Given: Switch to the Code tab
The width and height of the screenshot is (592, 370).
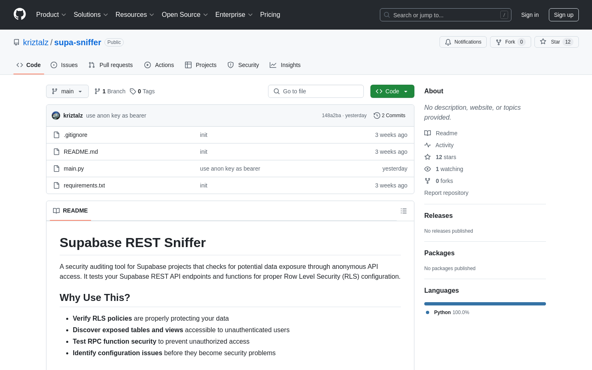Looking at the screenshot, I should point(29,65).
